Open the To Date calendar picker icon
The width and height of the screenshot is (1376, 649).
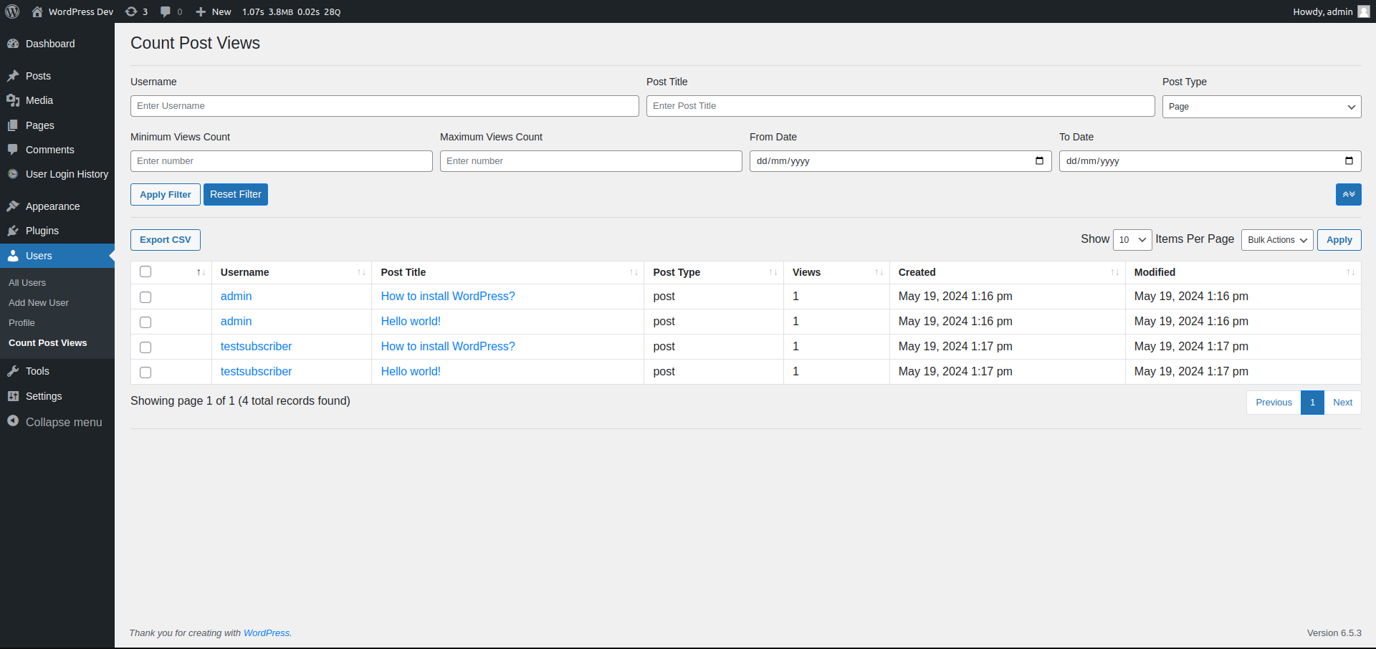[x=1349, y=160]
